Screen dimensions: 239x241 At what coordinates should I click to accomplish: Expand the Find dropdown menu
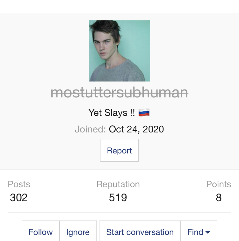point(199,231)
